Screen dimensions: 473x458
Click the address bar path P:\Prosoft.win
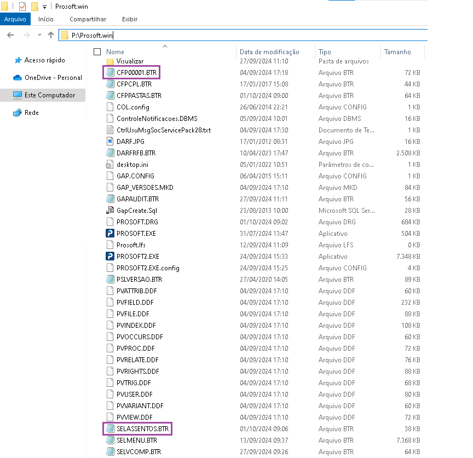click(x=92, y=35)
